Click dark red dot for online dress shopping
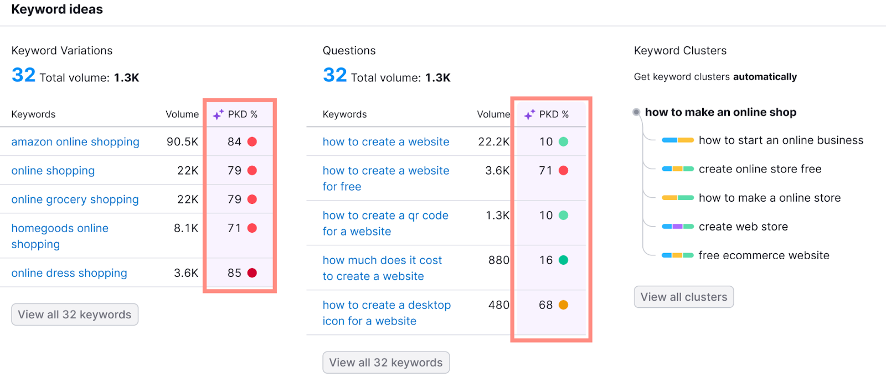This screenshot has height=388, width=886. (252, 272)
